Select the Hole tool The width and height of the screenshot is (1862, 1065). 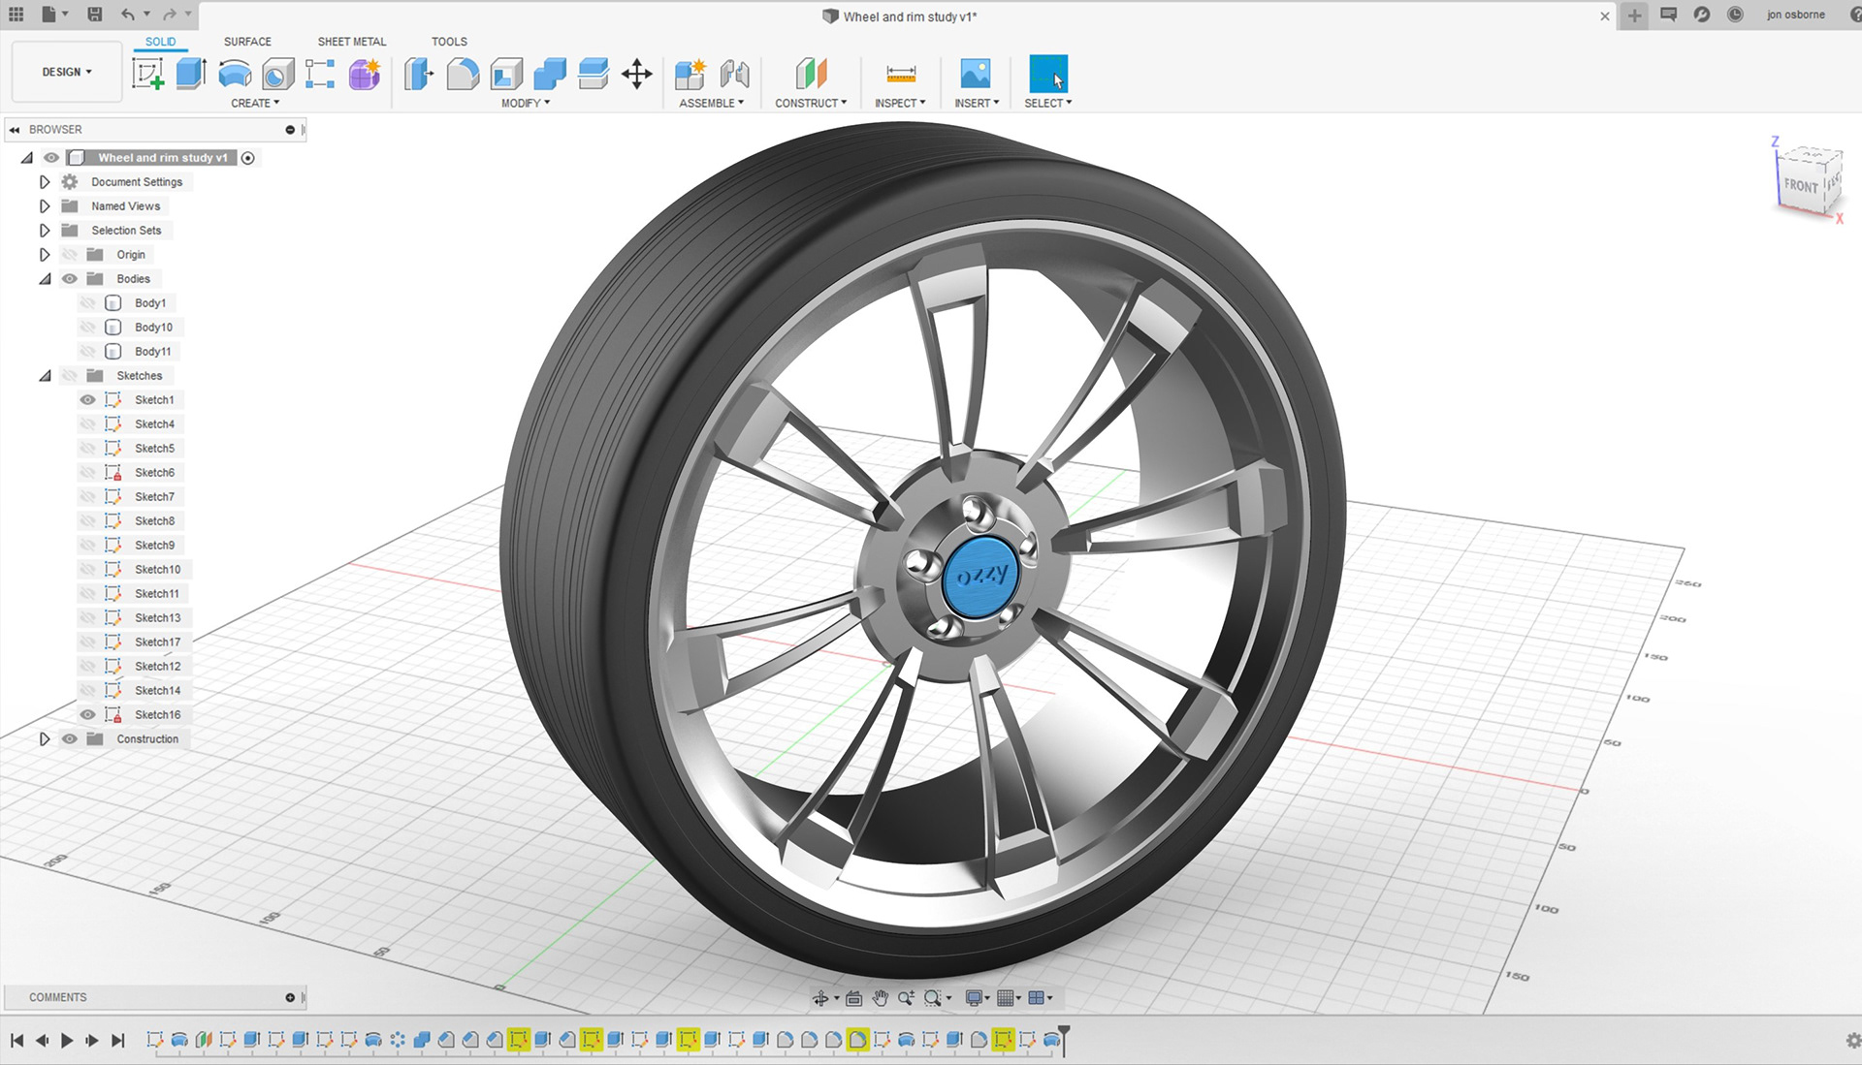point(277,74)
